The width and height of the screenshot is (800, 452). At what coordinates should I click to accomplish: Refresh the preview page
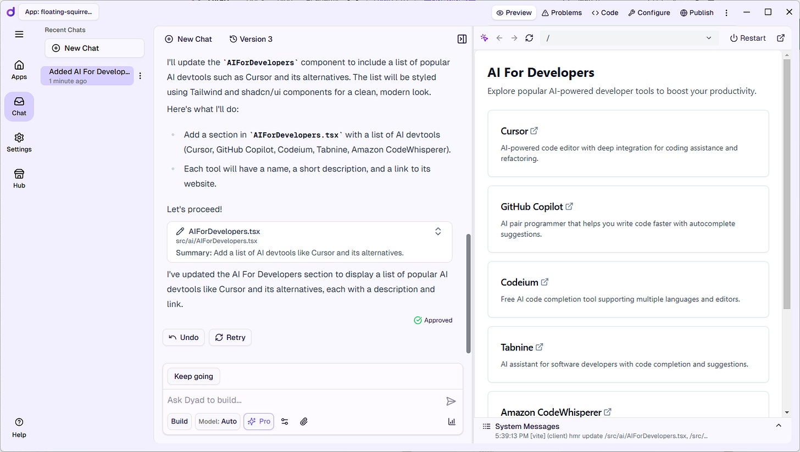[529, 38]
